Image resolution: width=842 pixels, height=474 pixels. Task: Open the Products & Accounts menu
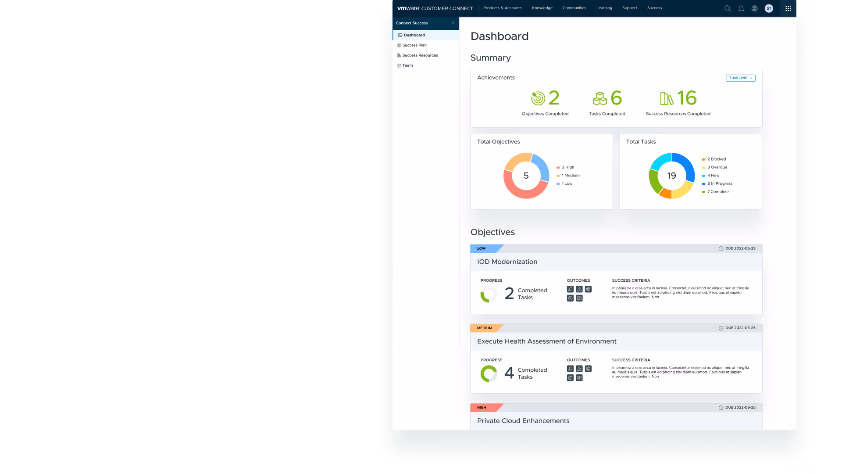pos(502,8)
